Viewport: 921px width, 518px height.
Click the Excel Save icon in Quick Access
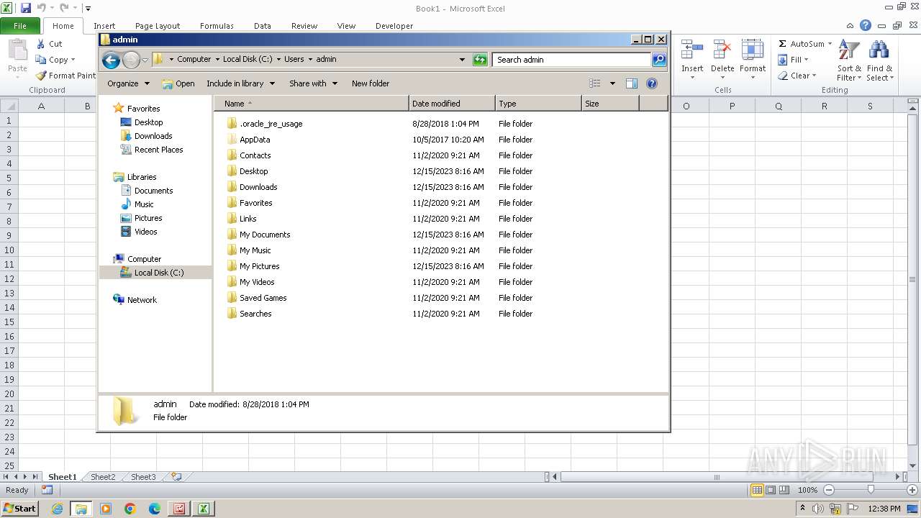[x=26, y=8]
